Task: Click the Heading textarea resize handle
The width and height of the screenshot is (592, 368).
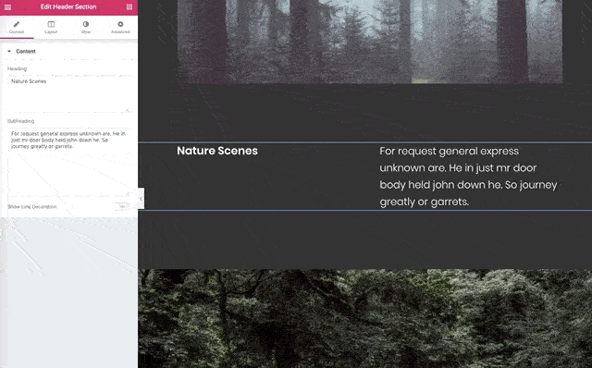Action: (x=128, y=109)
